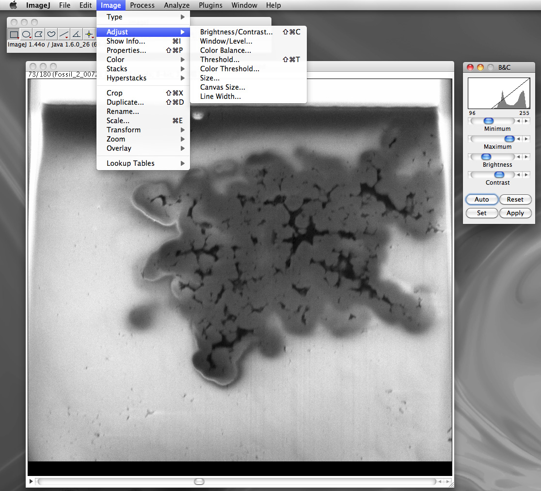
Task: Click the Minimum slider right arrow
Action: point(526,121)
